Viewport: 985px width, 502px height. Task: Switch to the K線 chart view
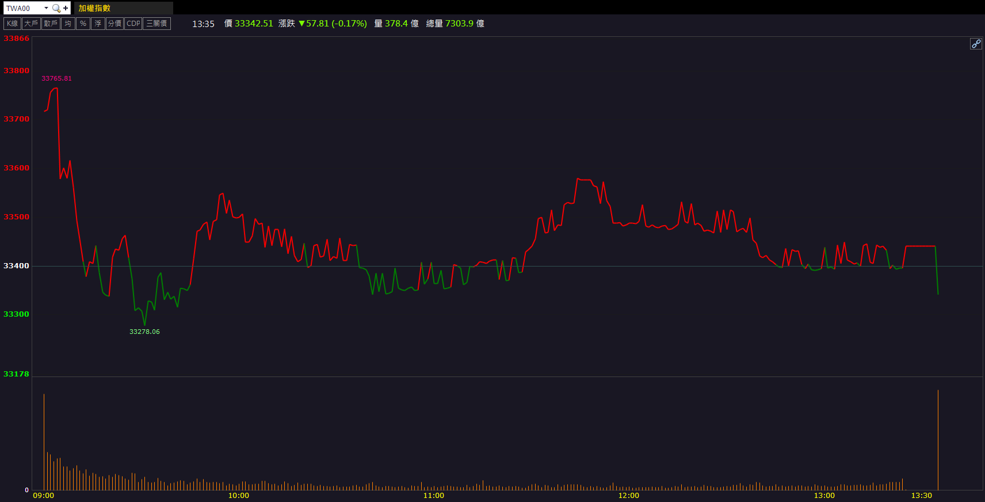pyautogui.click(x=12, y=24)
